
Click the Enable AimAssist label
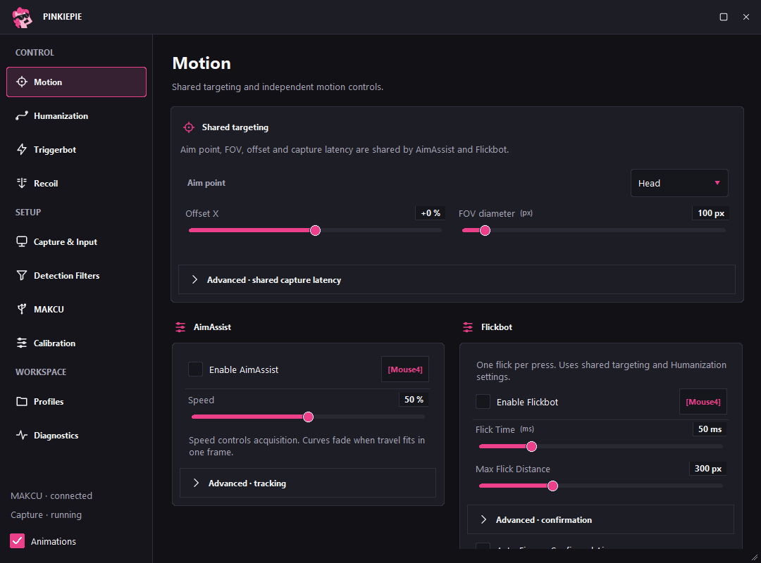(x=244, y=370)
